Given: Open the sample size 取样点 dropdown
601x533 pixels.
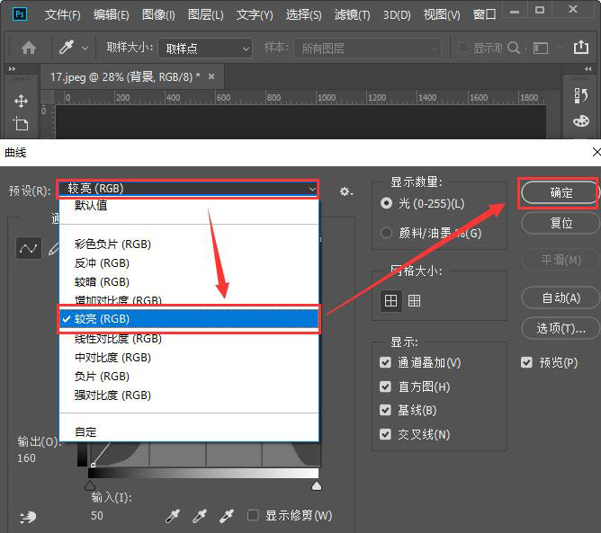Looking at the screenshot, I should [205, 49].
